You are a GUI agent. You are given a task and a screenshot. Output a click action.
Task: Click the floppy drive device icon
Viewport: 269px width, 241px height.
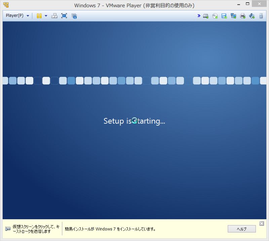tap(224, 16)
